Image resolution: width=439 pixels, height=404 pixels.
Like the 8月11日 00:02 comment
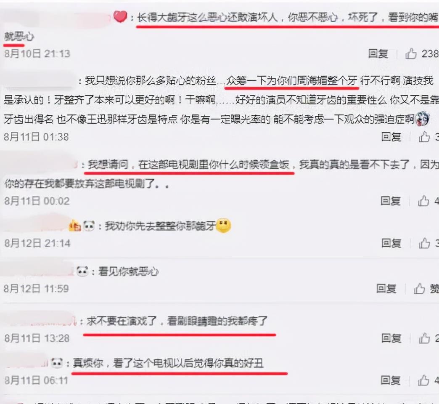pos(423,201)
